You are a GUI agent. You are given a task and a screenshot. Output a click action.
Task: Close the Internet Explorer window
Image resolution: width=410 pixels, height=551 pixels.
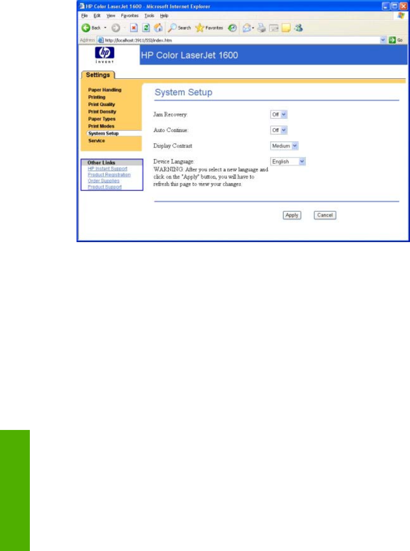click(x=403, y=6)
